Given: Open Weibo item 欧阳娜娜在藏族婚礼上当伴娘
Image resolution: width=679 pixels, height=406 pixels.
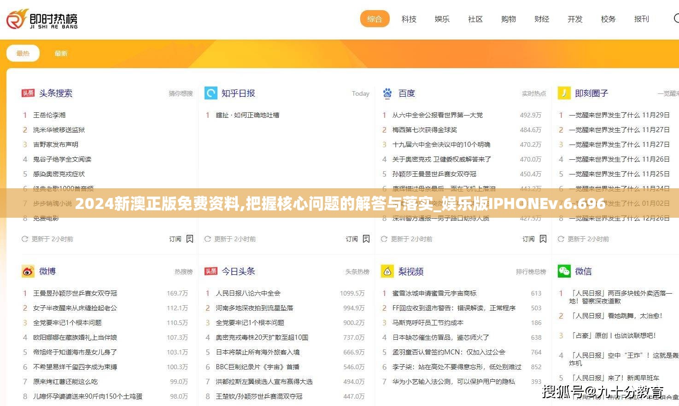Looking at the screenshot, I should click(75, 337).
